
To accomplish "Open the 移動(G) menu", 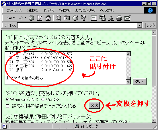I will (x=65, y=10).
